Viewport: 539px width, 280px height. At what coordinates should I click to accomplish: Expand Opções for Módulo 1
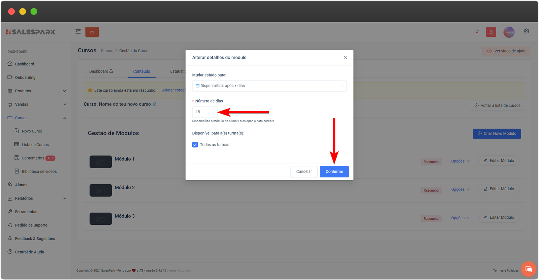(x=460, y=161)
